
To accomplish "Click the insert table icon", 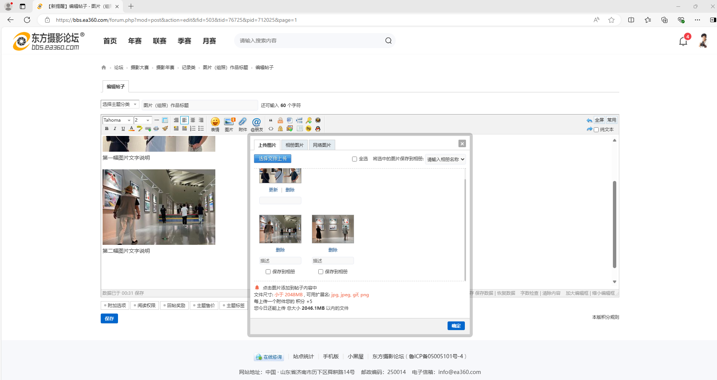I will tap(165, 120).
